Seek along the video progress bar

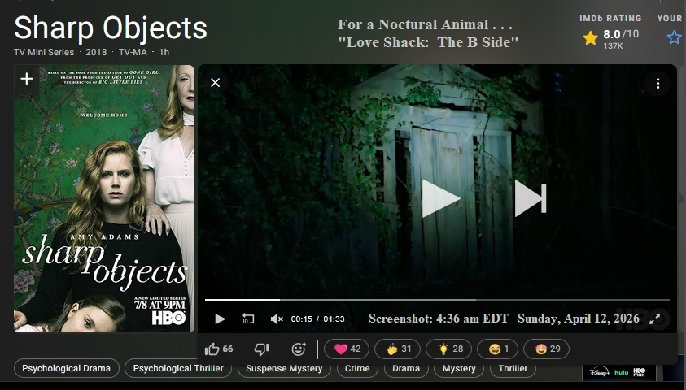(x=438, y=300)
